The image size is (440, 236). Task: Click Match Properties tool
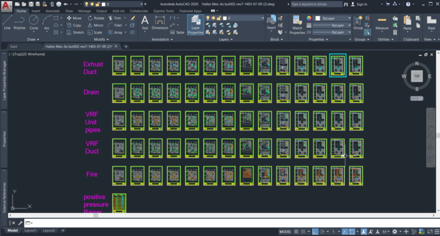click(297, 25)
